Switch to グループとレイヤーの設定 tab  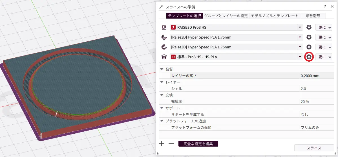226,16
